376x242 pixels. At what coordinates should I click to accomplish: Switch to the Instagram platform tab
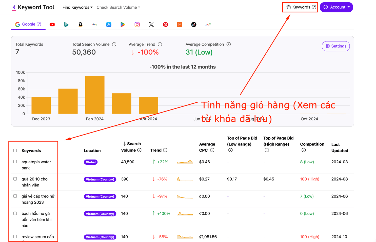(x=137, y=25)
